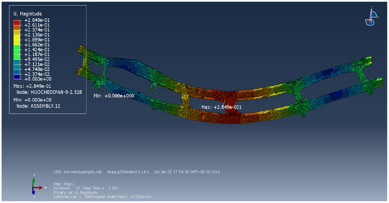Screen dimensions: 389x203
Task: Click the green Y axis arrow of triad
Action: [34, 181]
